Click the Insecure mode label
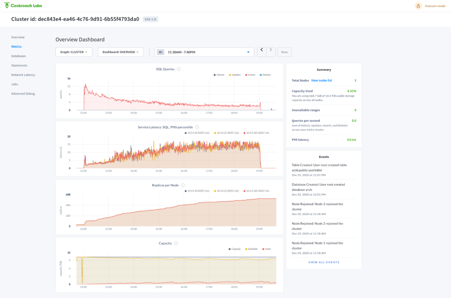The image size is (451, 298). point(435,6)
